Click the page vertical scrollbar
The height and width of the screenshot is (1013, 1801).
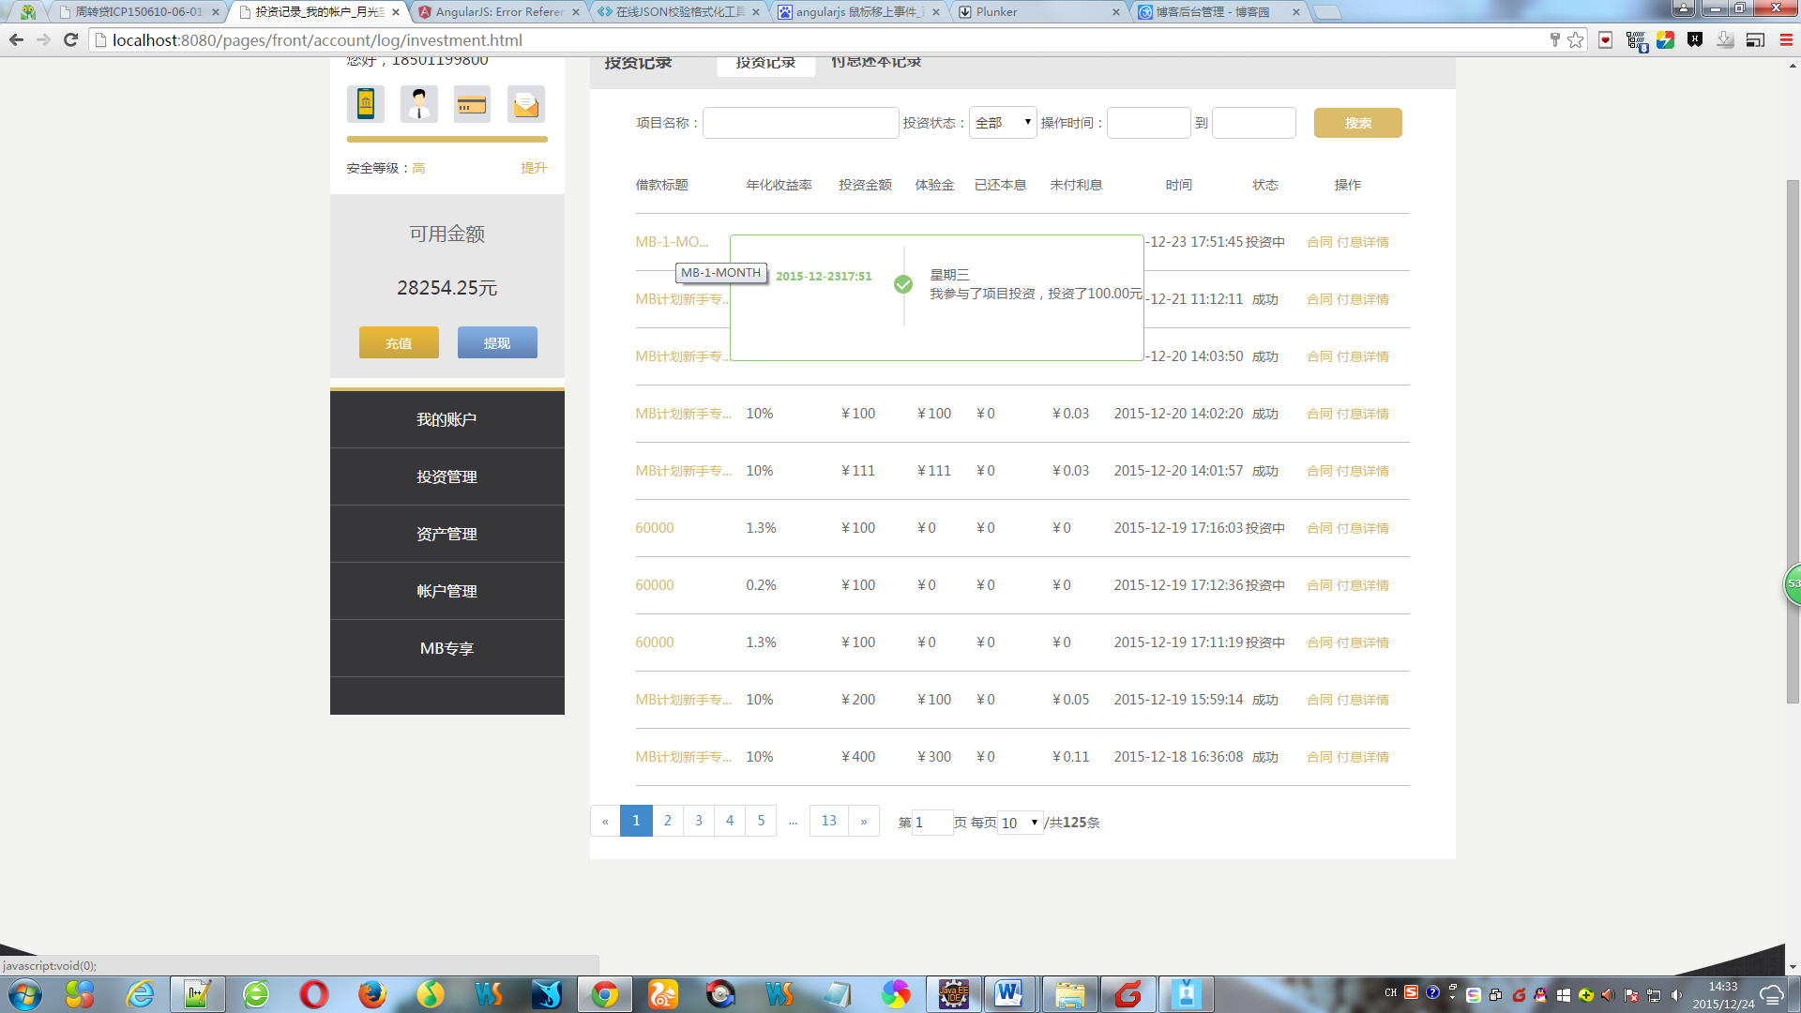[1793, 441]
